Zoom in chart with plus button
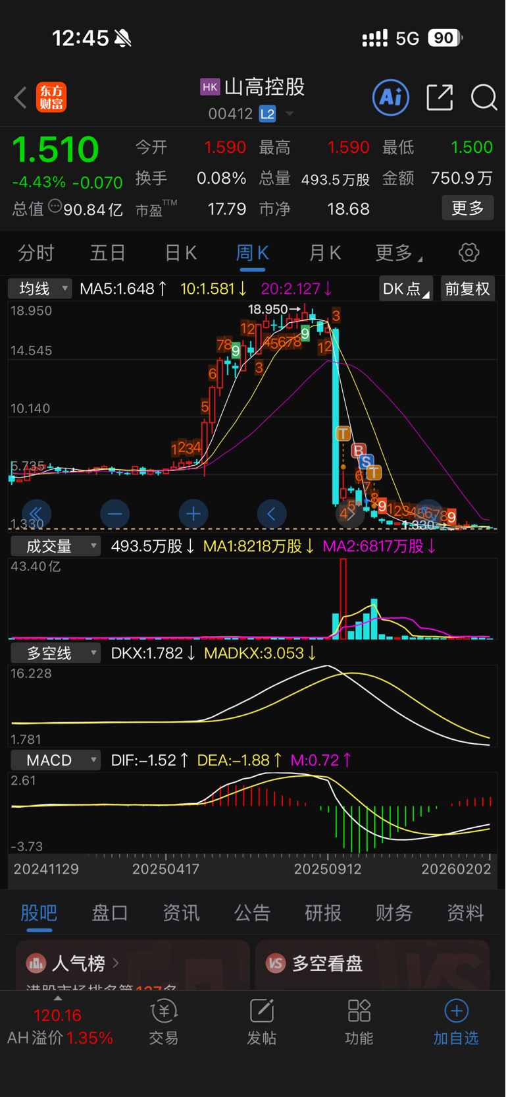This screenshot has width=506, height=1097. [193, 513]
